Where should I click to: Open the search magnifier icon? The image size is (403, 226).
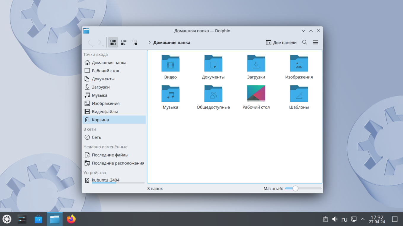pos(305,42)
